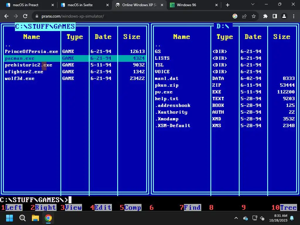
Task: Bookmark this page with star icon
Action: [x=254, y=16]
